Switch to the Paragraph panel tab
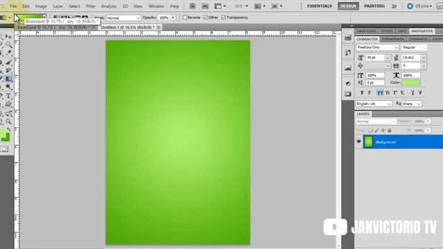 [x=392, y=39]
